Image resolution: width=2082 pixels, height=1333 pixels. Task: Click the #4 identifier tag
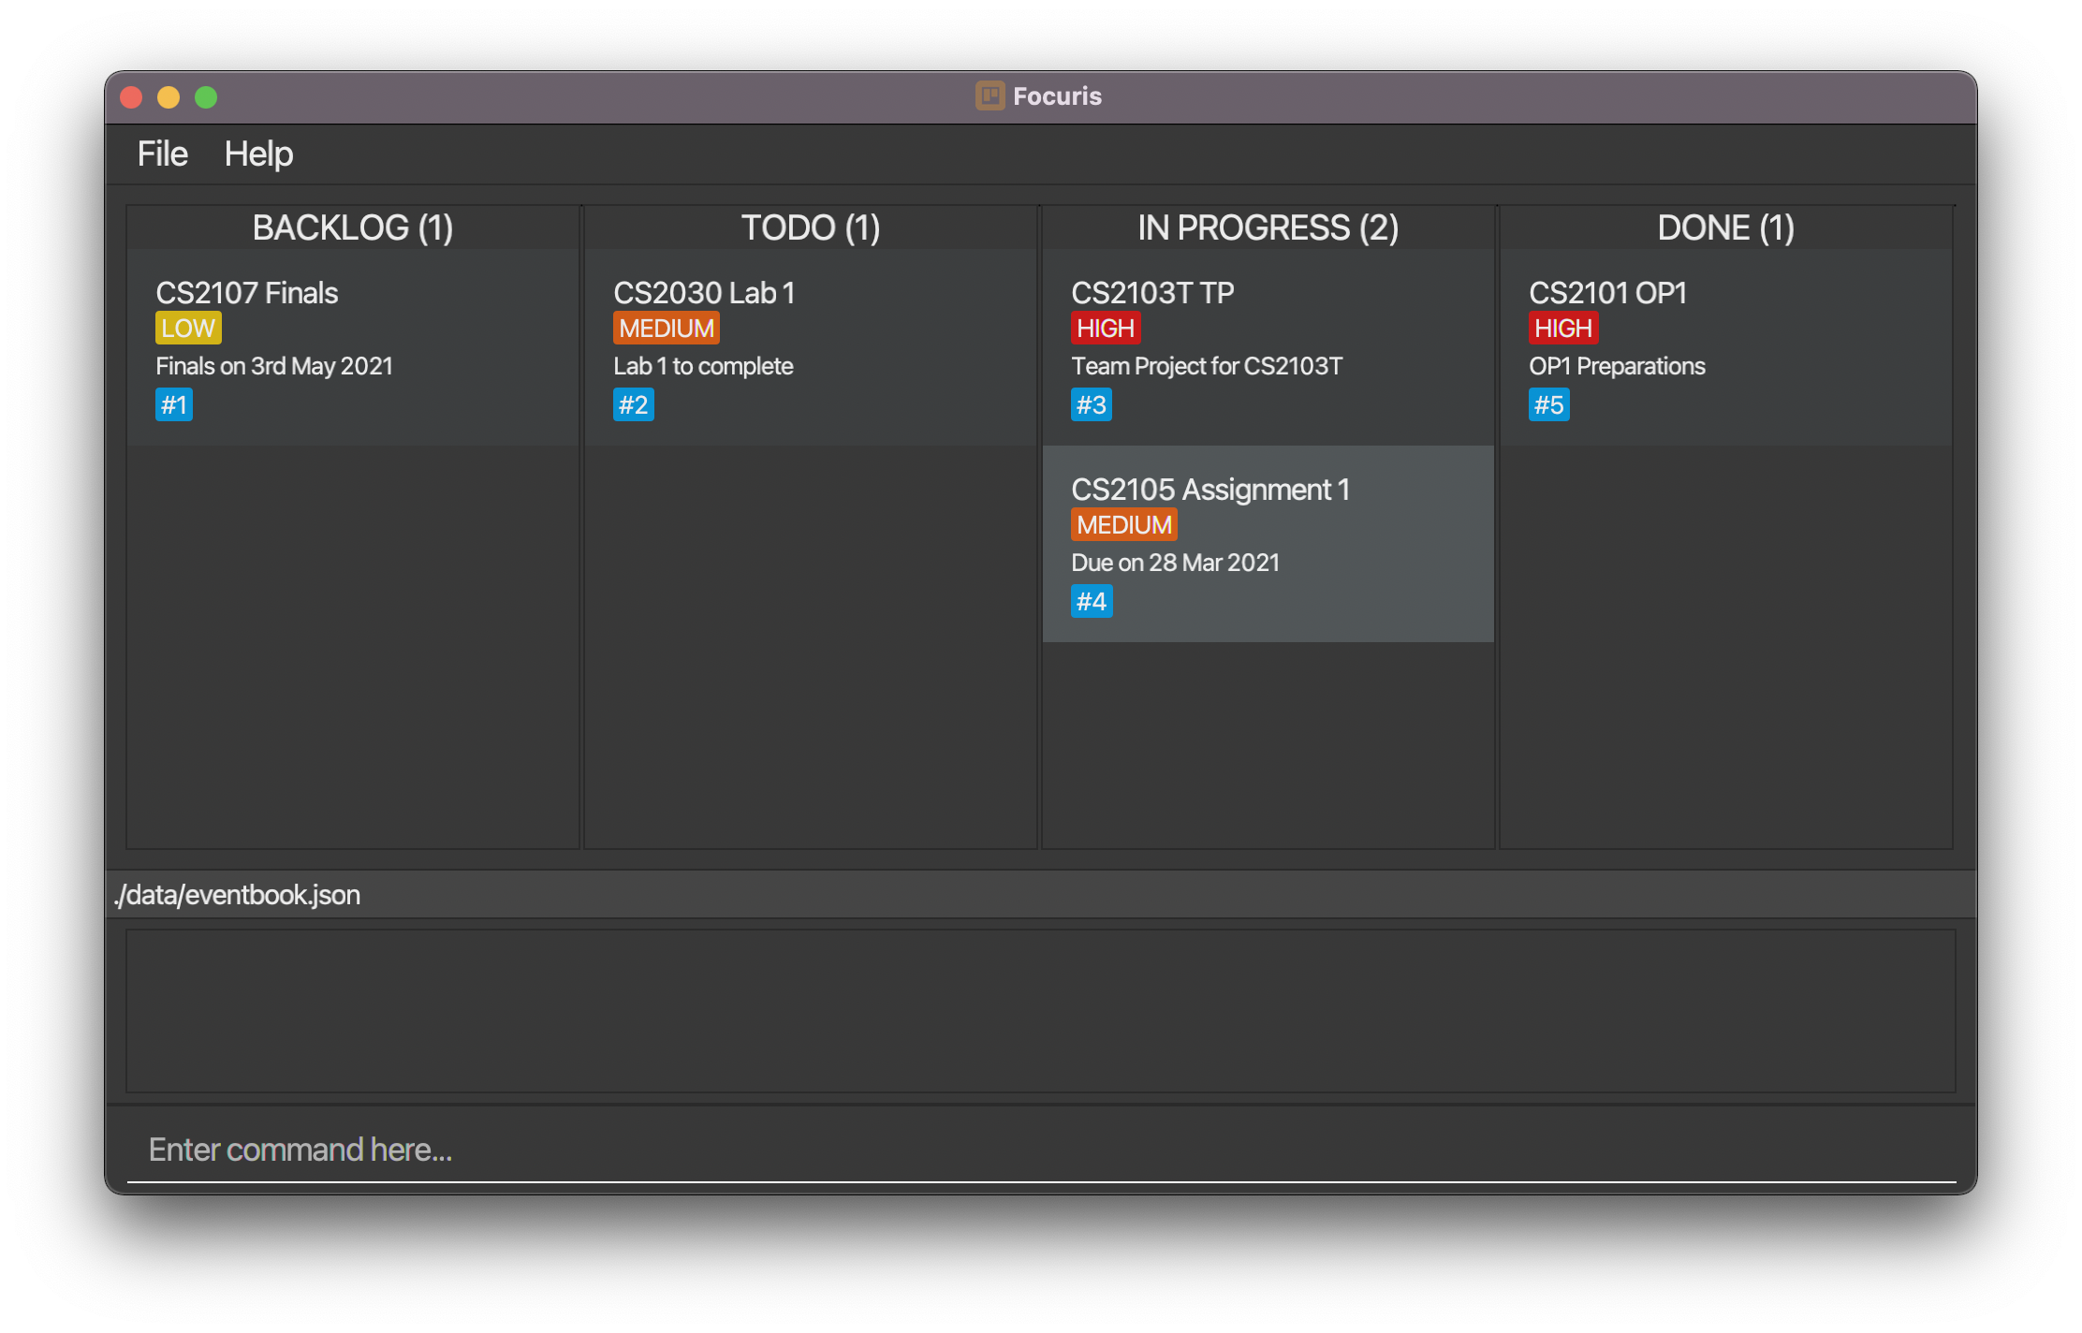pos(1092,601)
